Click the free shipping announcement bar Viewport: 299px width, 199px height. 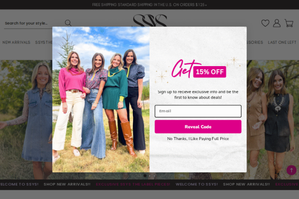[149, 5]
